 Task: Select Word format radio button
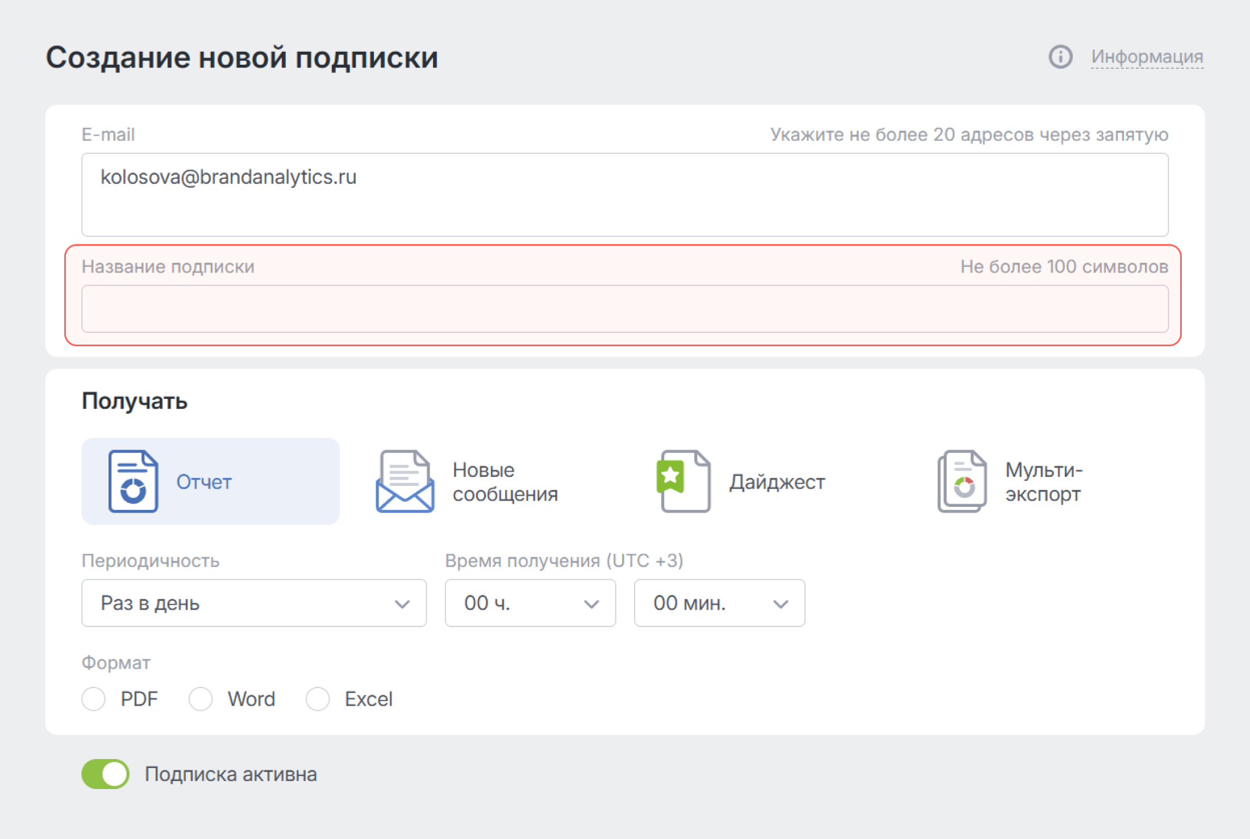[201, 699]
